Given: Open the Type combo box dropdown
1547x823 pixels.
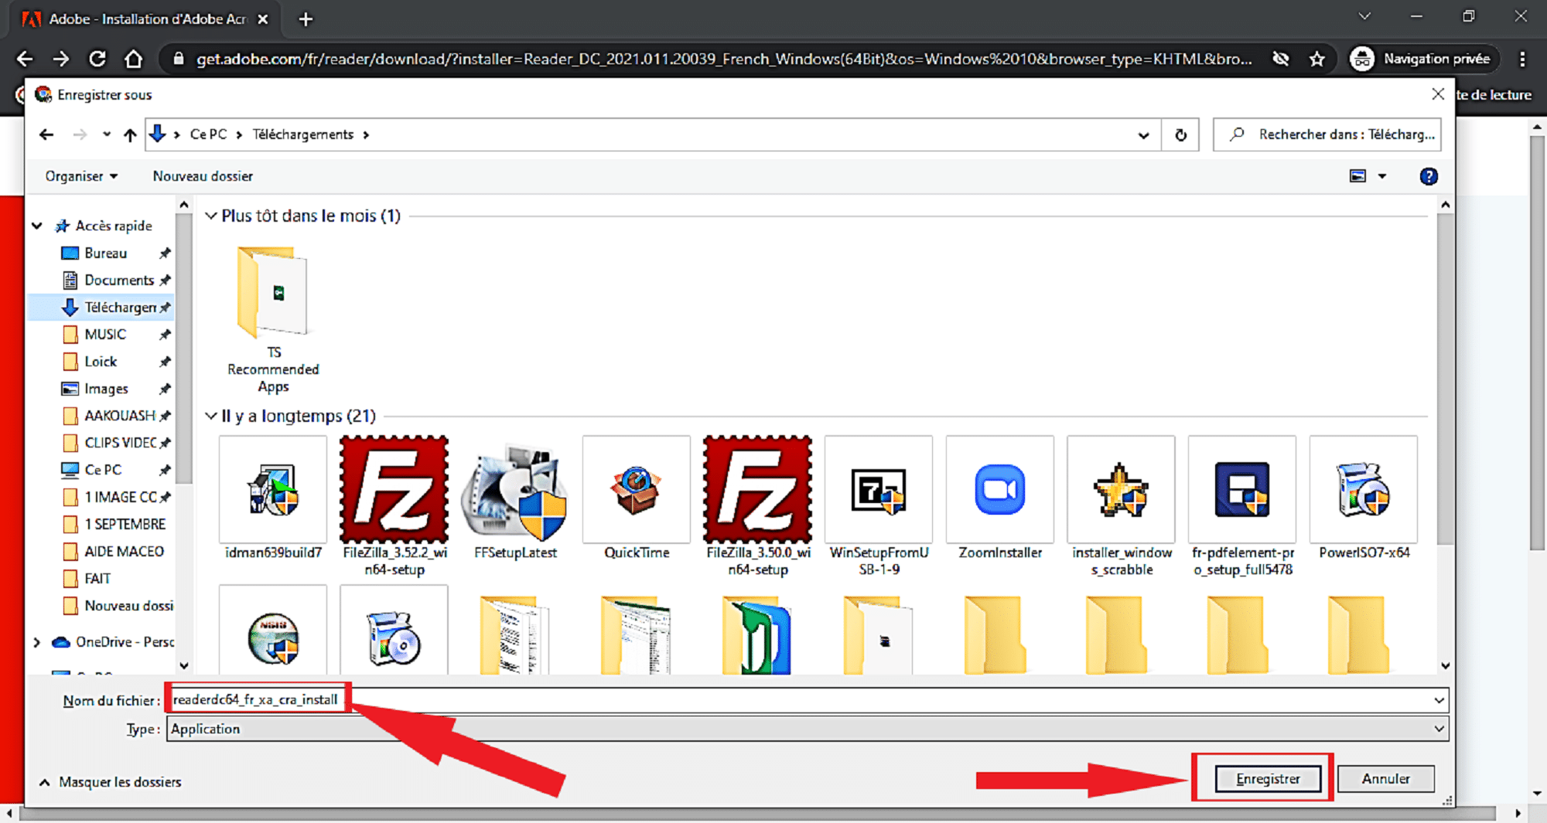Looking at the screenshot, I should click(1439, 729).
